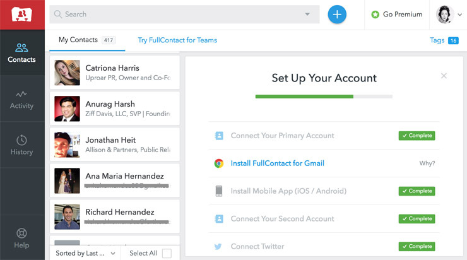
Task: Open the History section in the sidebar
Action: [x=21, y=145]
